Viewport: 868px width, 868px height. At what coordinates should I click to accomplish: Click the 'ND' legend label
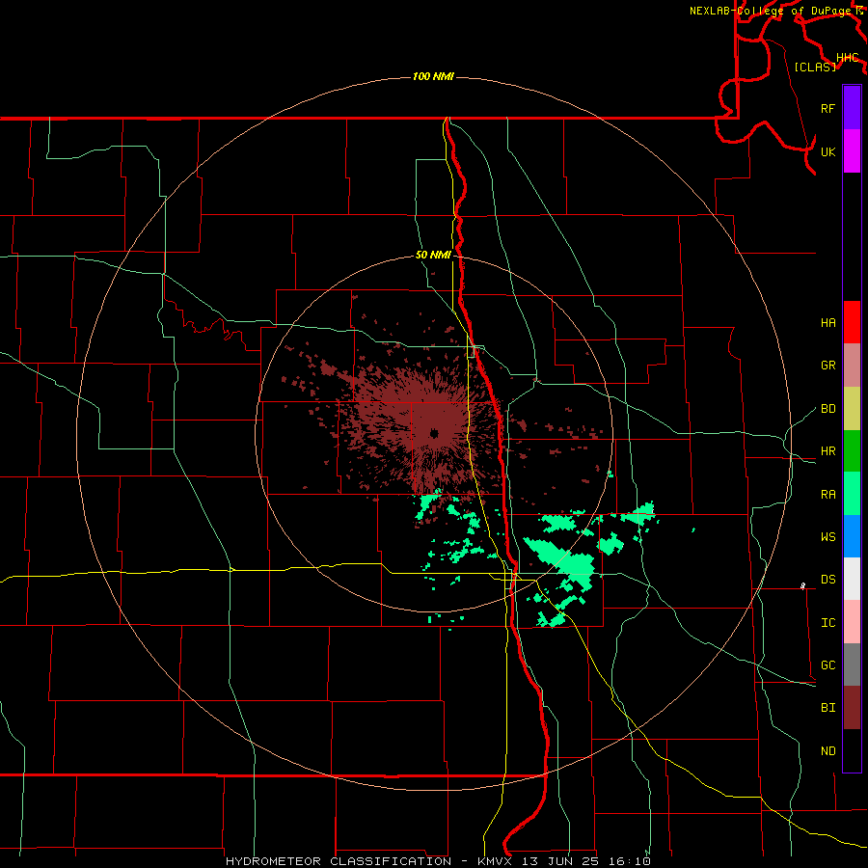[x=827, y=751]
